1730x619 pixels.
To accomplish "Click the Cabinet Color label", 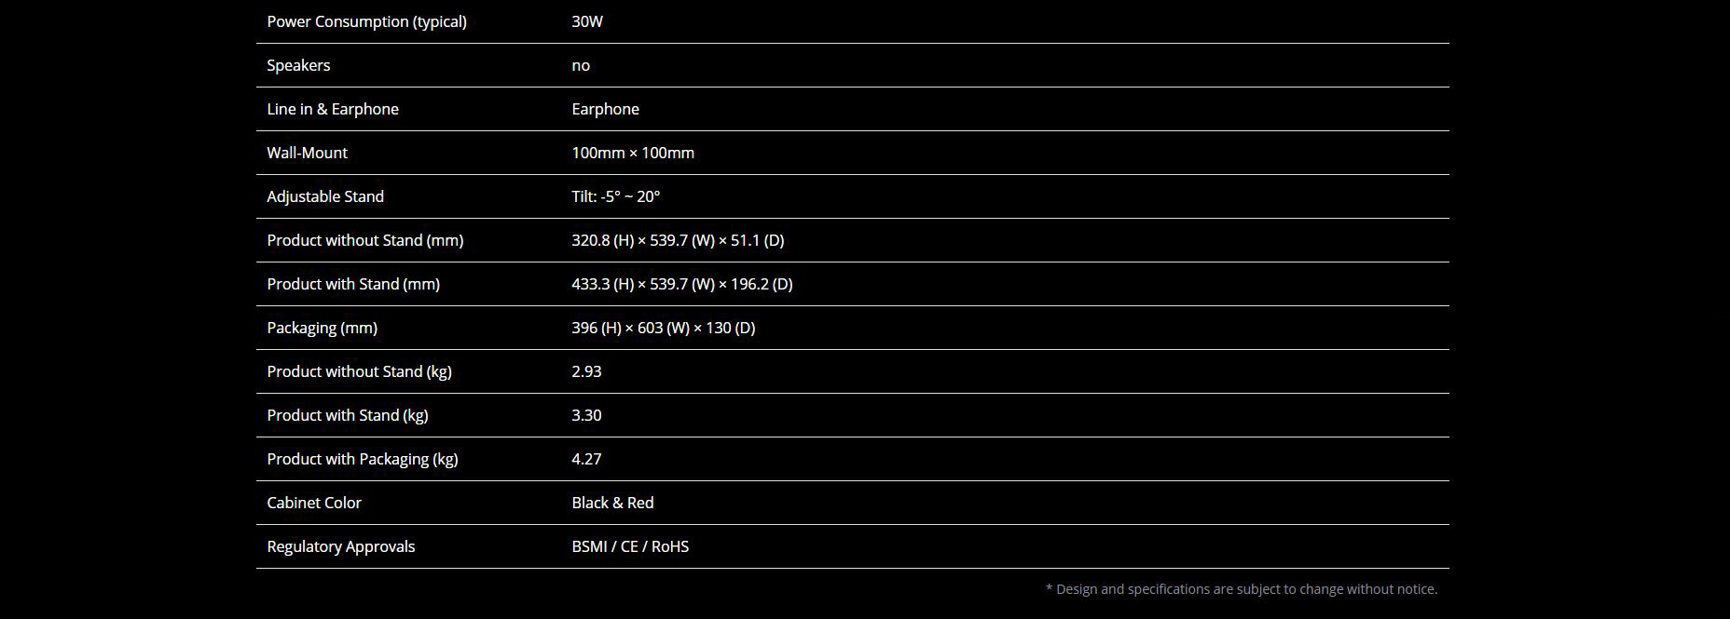I will click(314, 503).
